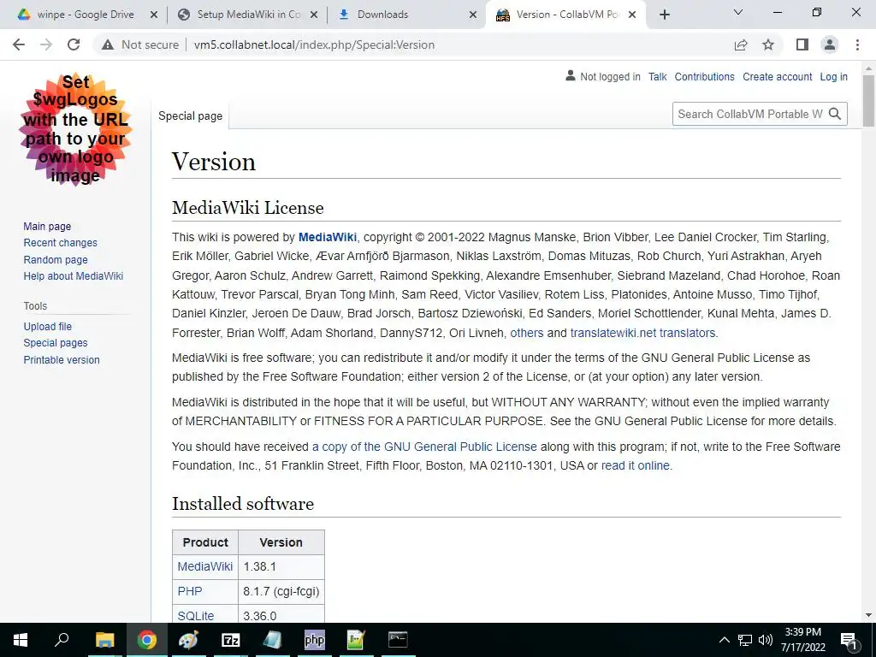The height and width of the screenshot is (657, 876).
Task: Select the Version - CollabVM tab
Action: [x=565, y=15]
